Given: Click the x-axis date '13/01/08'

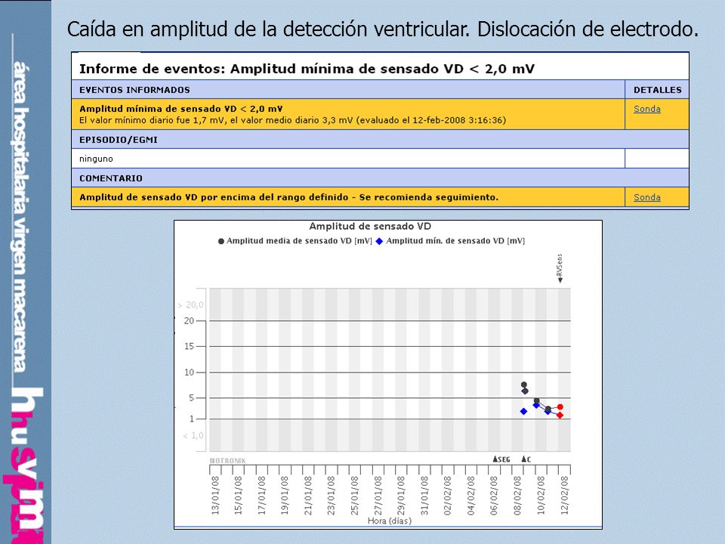Looking at the screenshot, I should click(215, 496).
